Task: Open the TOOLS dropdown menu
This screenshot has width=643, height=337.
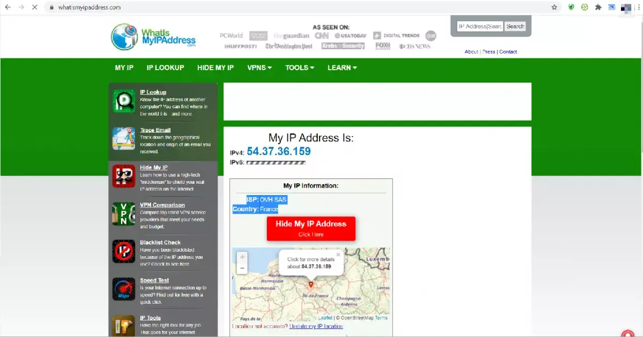Action: click(300, 68)
